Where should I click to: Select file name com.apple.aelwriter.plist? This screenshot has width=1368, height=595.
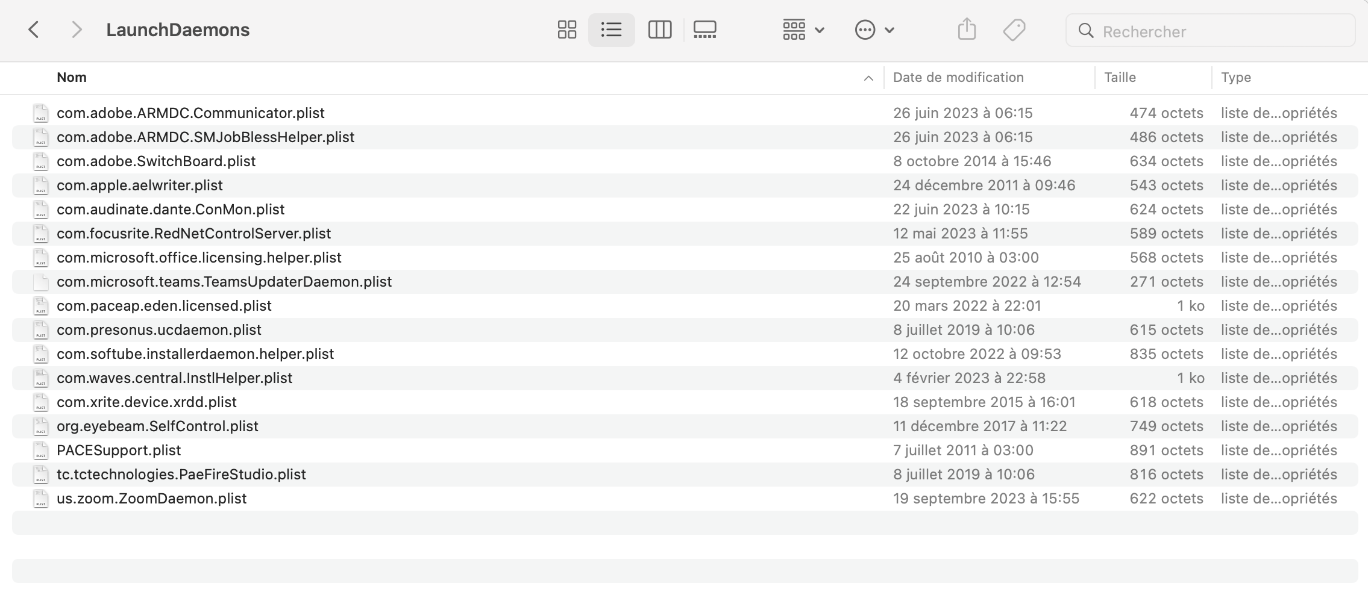(x=140, y=185)
